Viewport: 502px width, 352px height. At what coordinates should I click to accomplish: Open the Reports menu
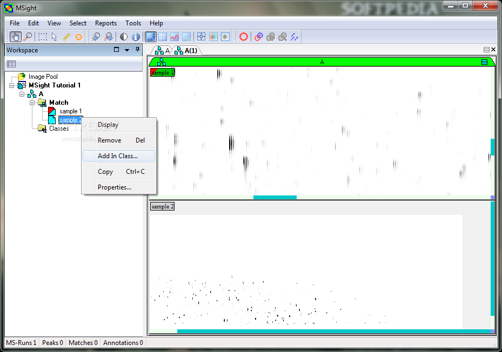coord(106,23)
